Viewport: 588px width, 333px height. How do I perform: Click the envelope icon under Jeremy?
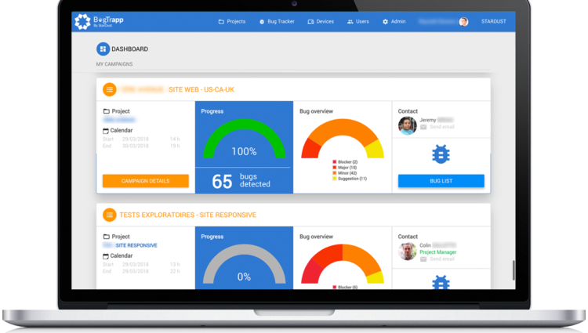[423, 127]
